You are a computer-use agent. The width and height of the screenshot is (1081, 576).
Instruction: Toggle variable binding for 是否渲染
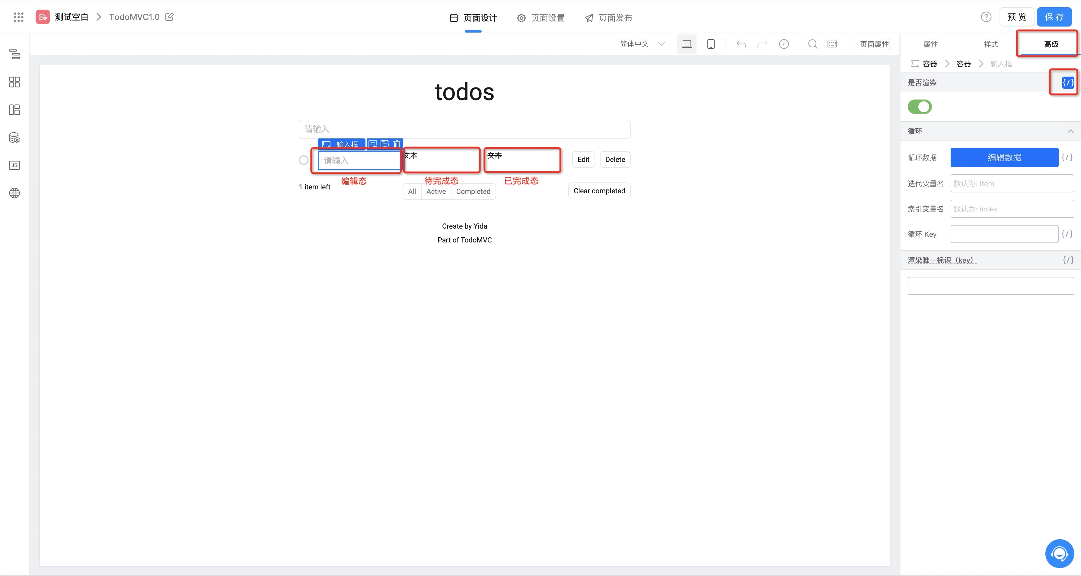click(1068, 83)
